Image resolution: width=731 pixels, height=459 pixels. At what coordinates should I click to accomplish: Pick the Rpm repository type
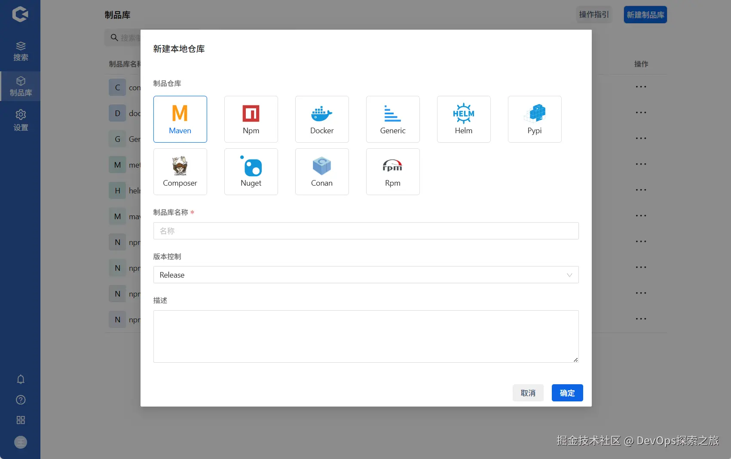(x=393, y=171)
